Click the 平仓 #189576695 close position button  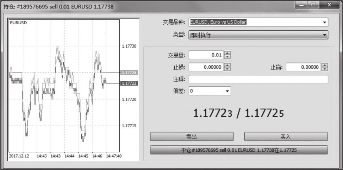click(x=239, y=150)
